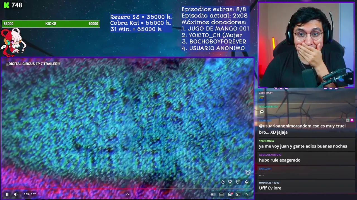The width and height of the screenshot is (357, 200).
Task: Click the 0:35 / 0:57 time display
Action: 30,194
